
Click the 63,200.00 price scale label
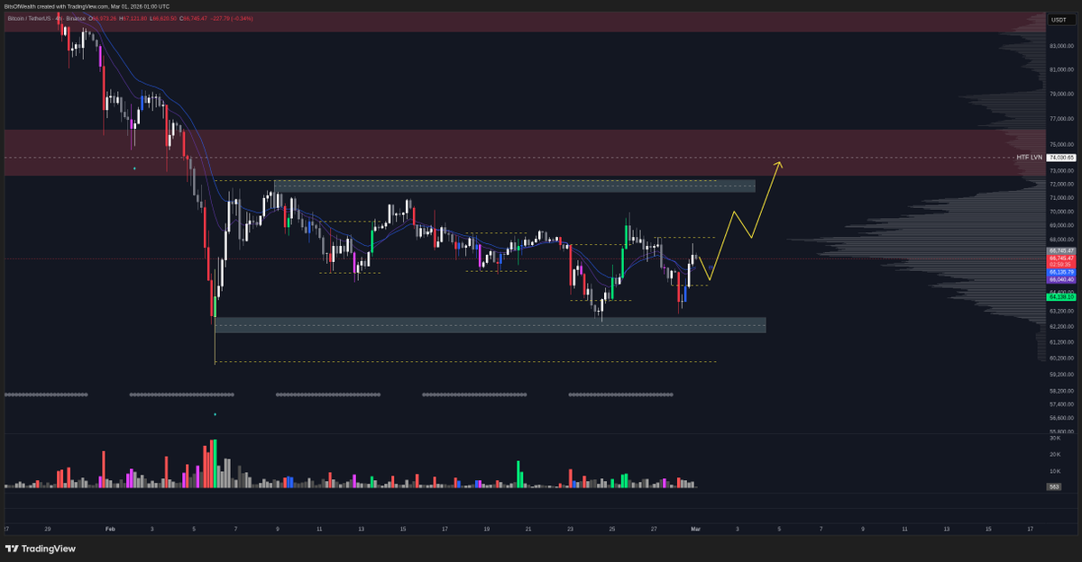click(x=1059, y=311)
